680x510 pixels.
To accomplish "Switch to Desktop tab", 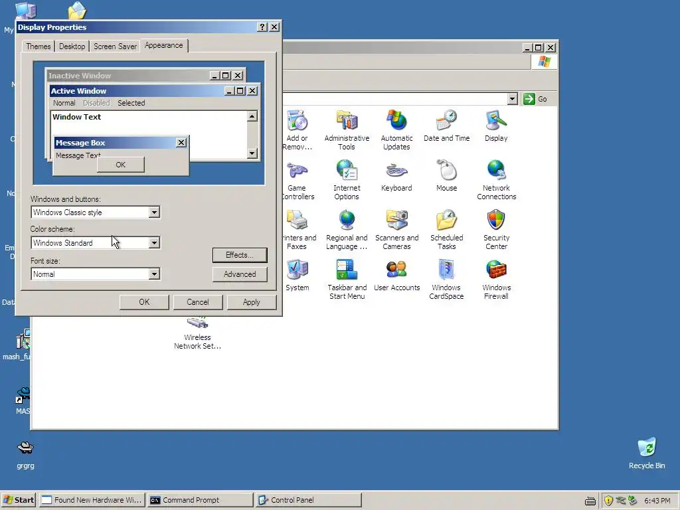I will click(x=72, y=46).
